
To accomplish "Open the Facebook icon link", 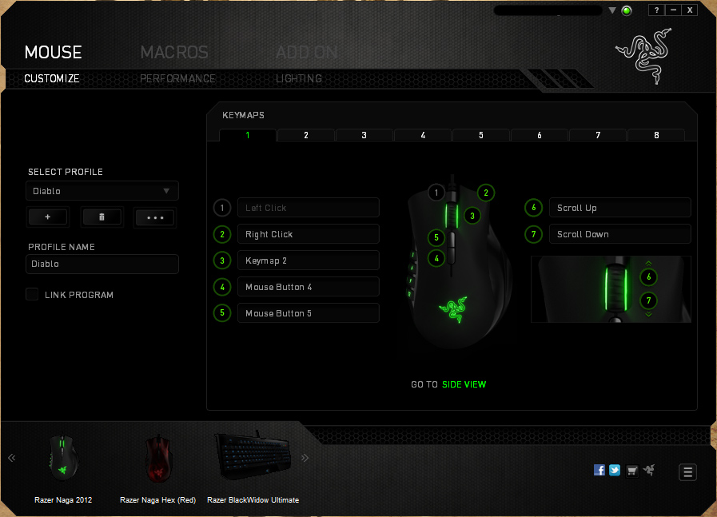I will point(599,470).
